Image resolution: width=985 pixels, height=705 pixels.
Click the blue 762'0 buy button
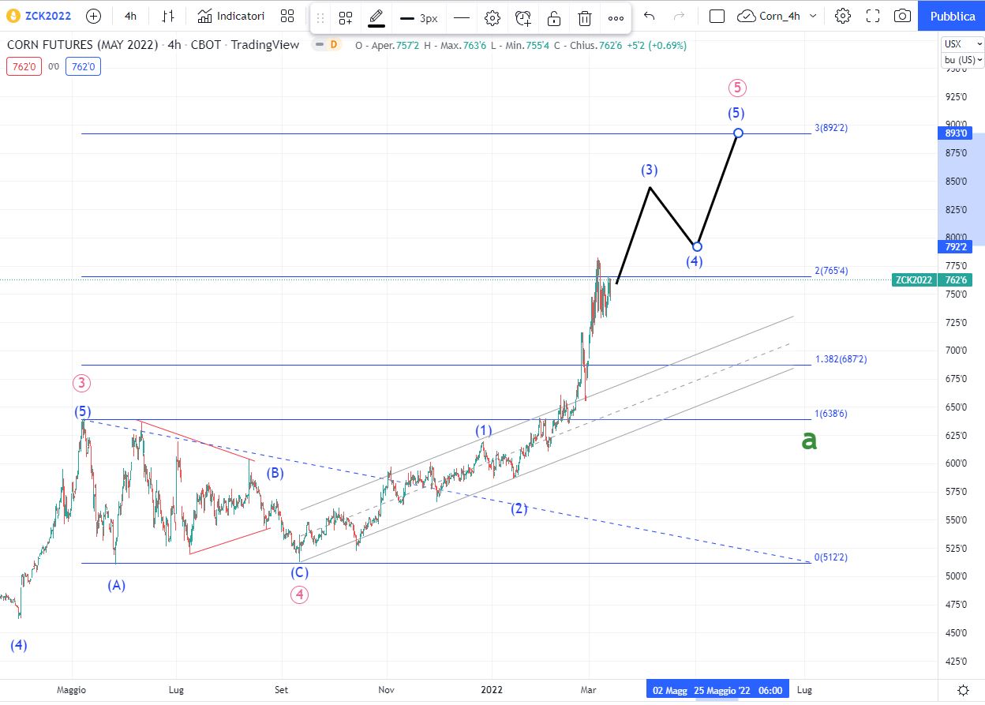click(x=83, y=67)
